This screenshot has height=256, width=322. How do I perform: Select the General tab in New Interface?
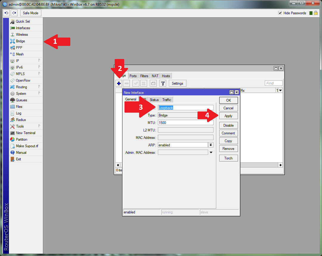[131, 99]
